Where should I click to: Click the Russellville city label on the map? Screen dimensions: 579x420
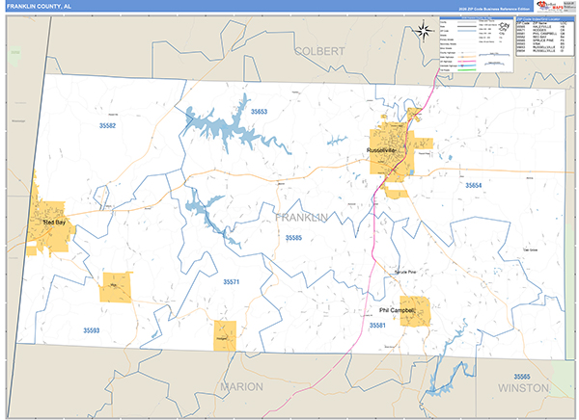coord(381,150)
